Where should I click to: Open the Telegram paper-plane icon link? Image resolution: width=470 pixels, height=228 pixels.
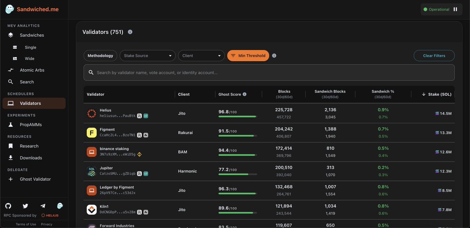point(43,206)
